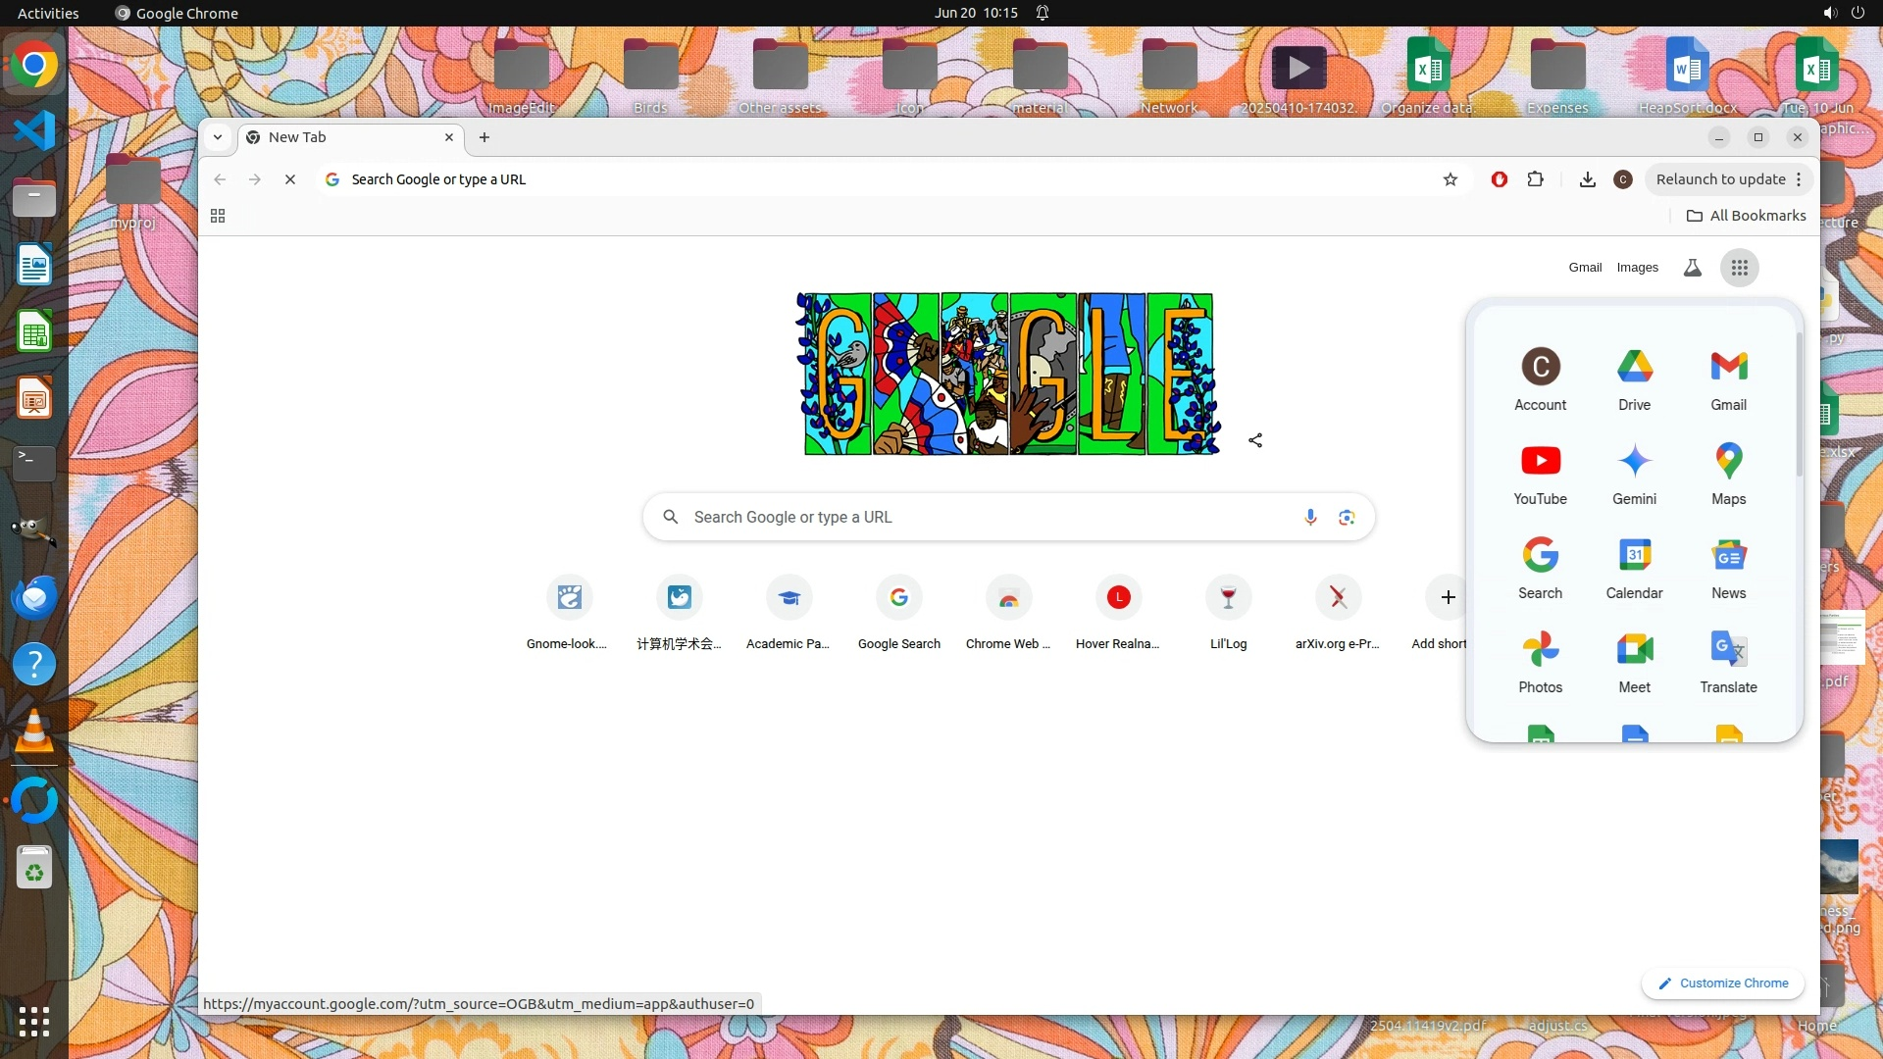Open Google Lens image search

(x=1347, y=517)
